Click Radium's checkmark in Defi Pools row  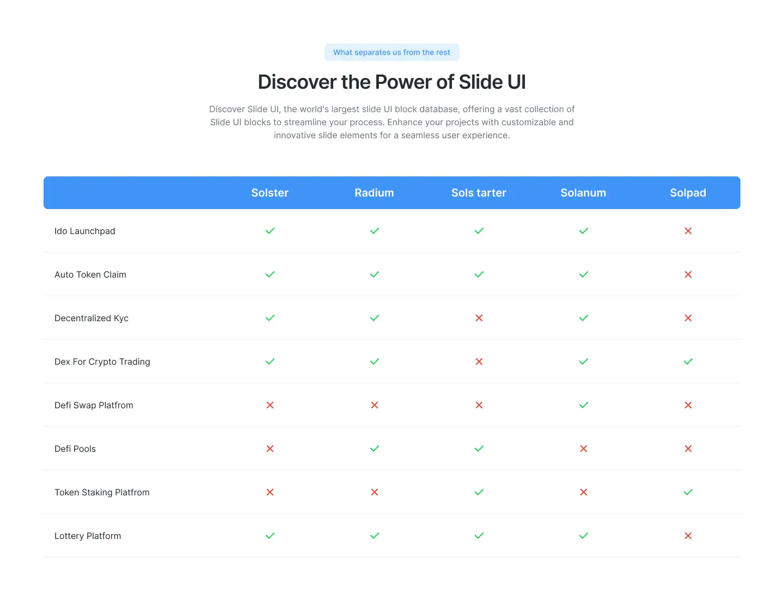(x=375, y=449)
